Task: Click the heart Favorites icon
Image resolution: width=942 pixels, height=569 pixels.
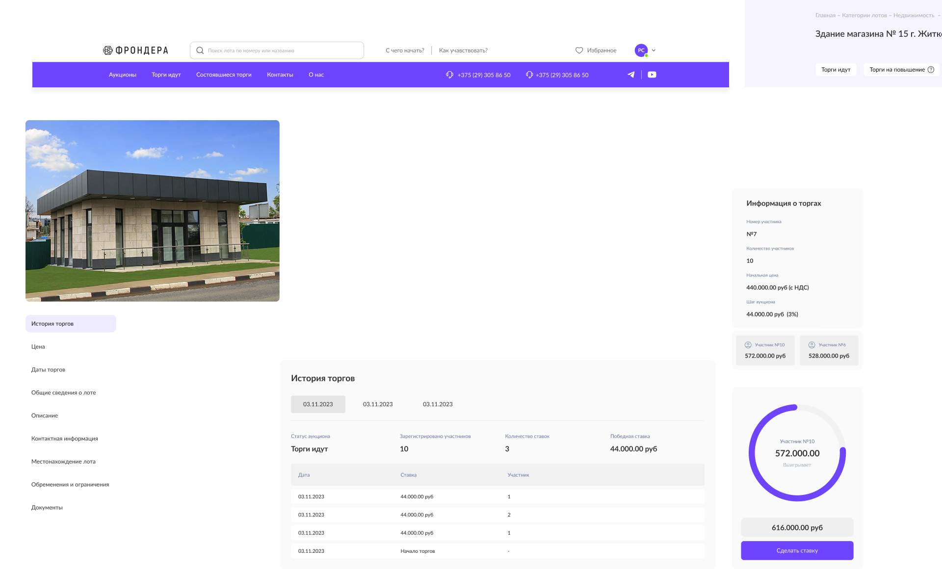Action: point(579,51)
